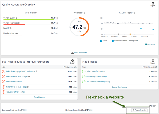Screen dimensions: 159x114
Task: Click warning icon for Broken links (overall)
Action: coord(4,82)
